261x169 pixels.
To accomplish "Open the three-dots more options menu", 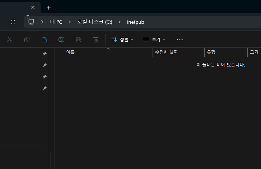I will (x=180, y=40).
